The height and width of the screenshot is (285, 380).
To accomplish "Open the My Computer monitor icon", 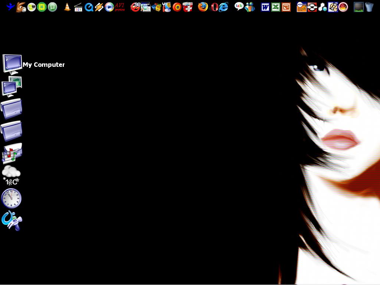I will pos(12,64).
